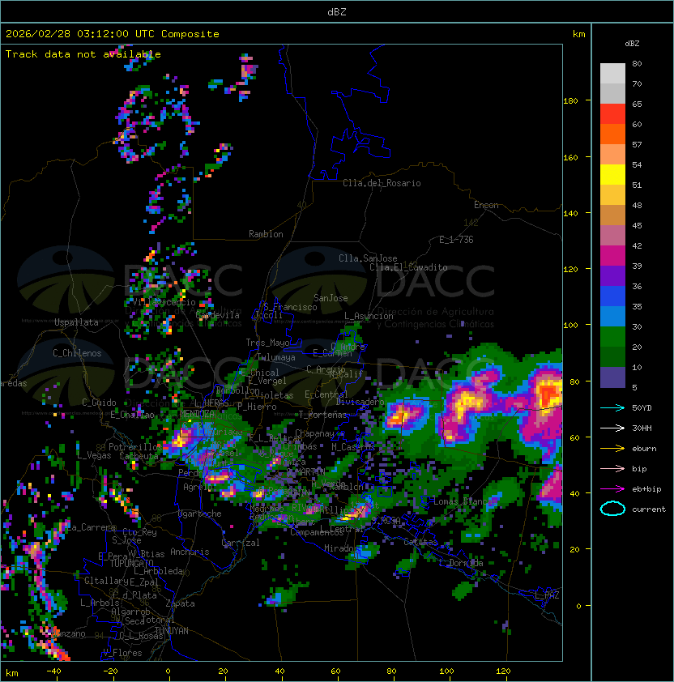The height and width of the screenshot is (682, 674).
Task: Click the 'Clla.del_Rosario' map label
Action: (x=382, y=183)
